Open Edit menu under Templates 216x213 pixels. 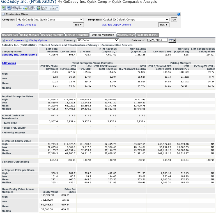click(164, 25)
